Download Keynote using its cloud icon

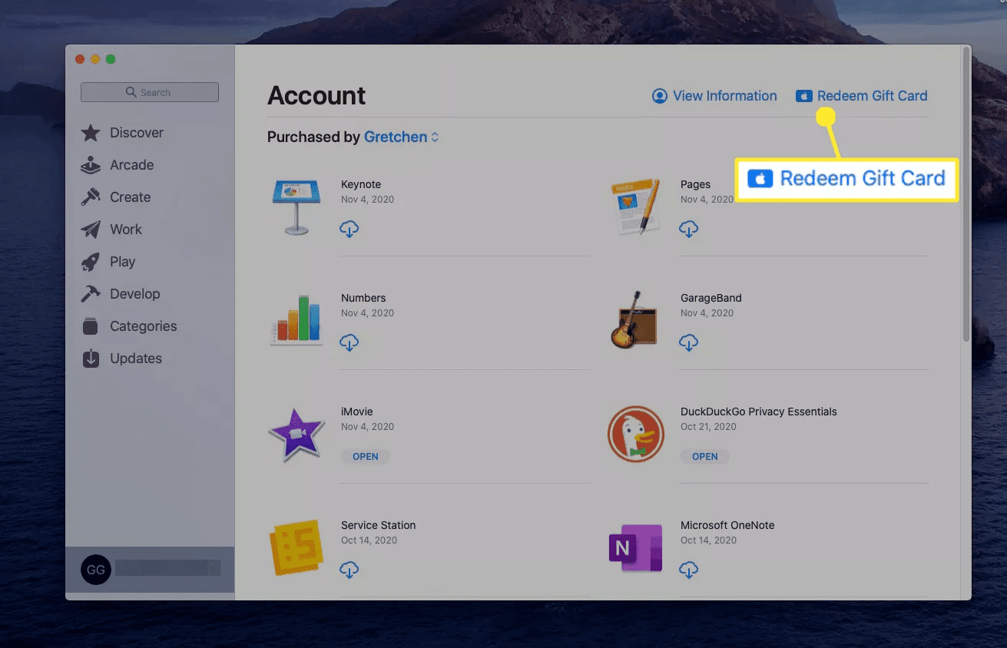[349, 229]
